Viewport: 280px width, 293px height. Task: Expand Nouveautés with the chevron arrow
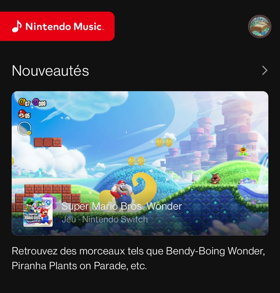click(x=265, y=70)
